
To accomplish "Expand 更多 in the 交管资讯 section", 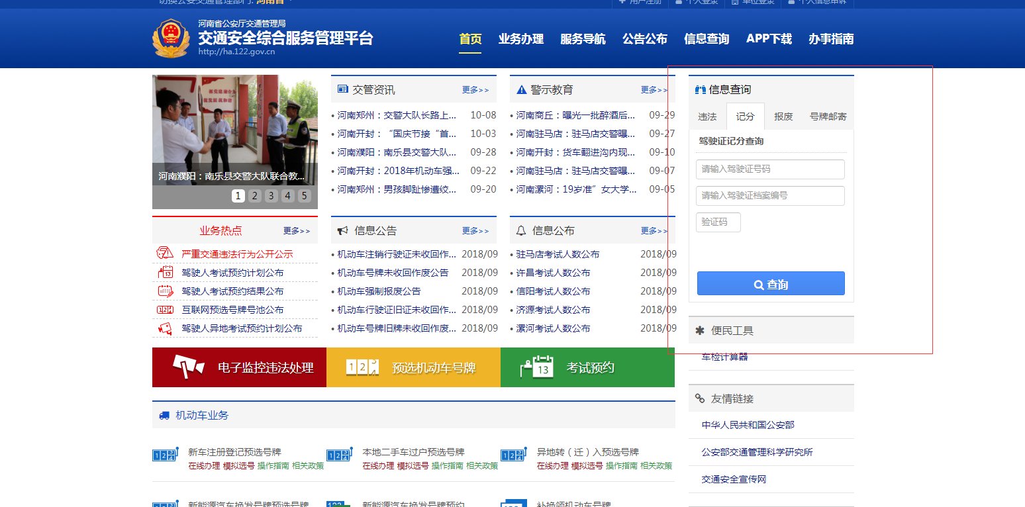I will 475,90.
